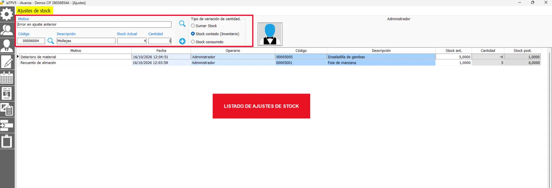Sort by the Operario column header
This screenshot has width=552, height=188.
click(233, 51)
